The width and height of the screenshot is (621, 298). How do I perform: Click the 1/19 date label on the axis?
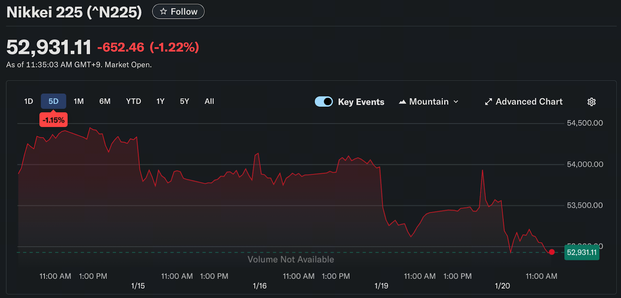tap(381, 286)
